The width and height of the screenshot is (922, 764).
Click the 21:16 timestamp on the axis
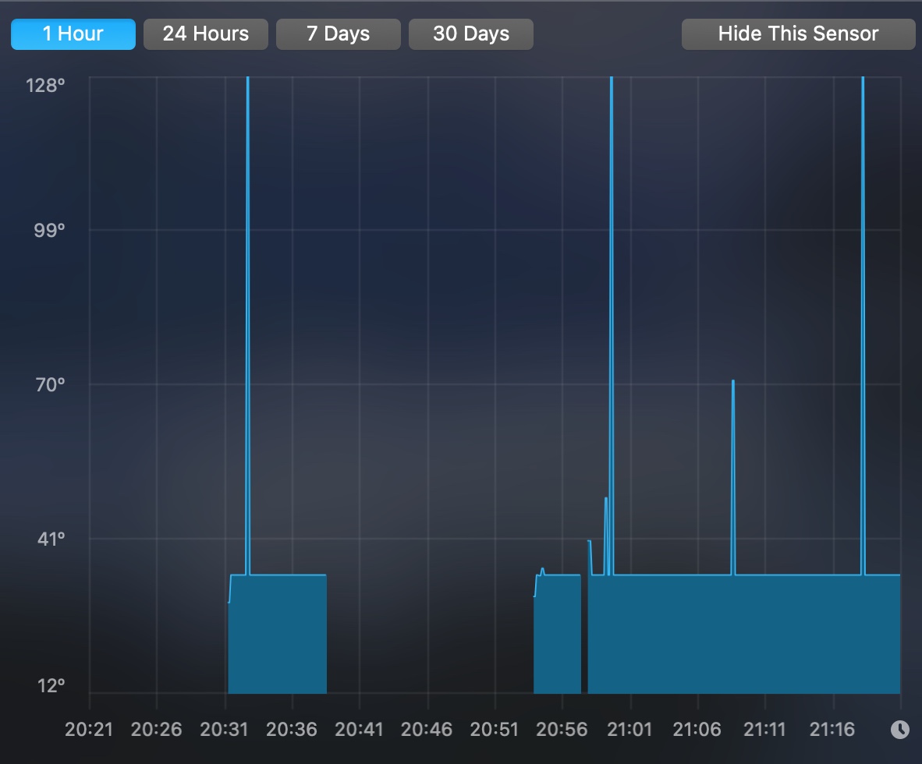point(832,729)
